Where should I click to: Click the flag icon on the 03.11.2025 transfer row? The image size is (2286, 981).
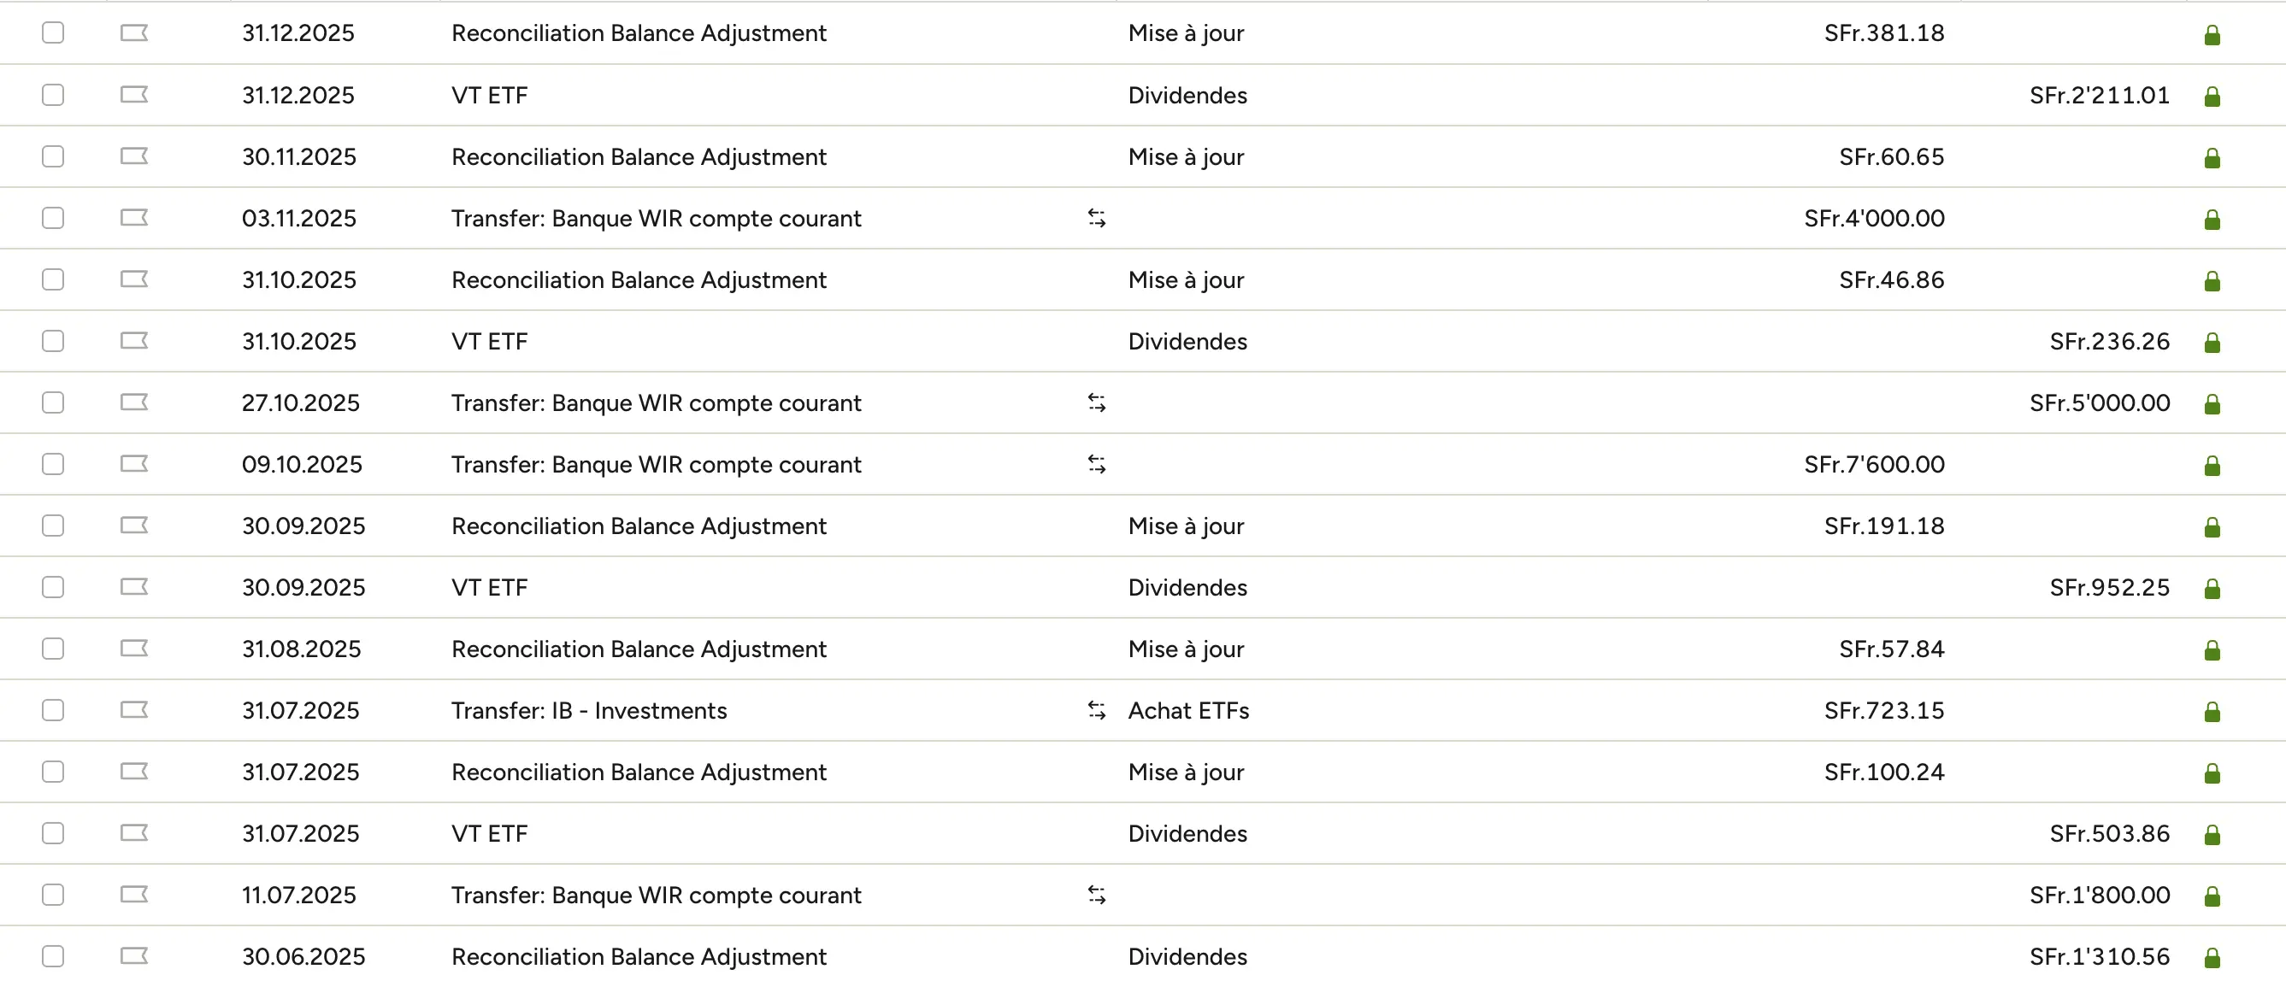click(x=133, y=217)
